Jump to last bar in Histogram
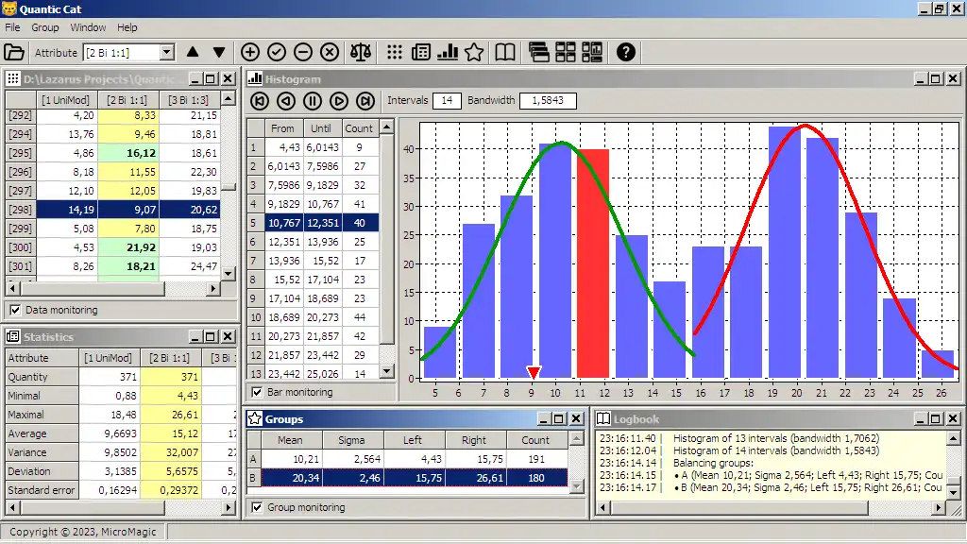Viewport: 967px width, 544px height. pyautogui.click(x=365, y=101)
